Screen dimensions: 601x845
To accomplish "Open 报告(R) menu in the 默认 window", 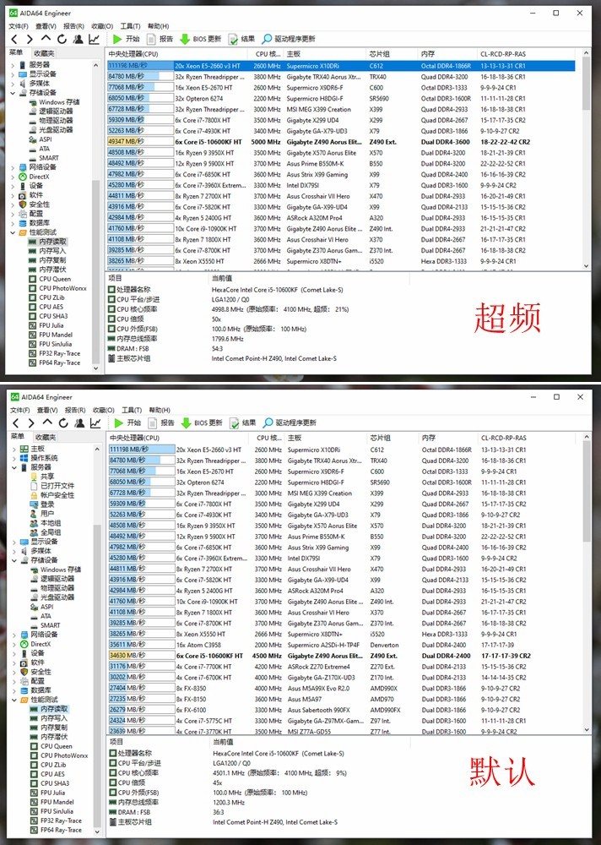I will click(x=75, y=410).
